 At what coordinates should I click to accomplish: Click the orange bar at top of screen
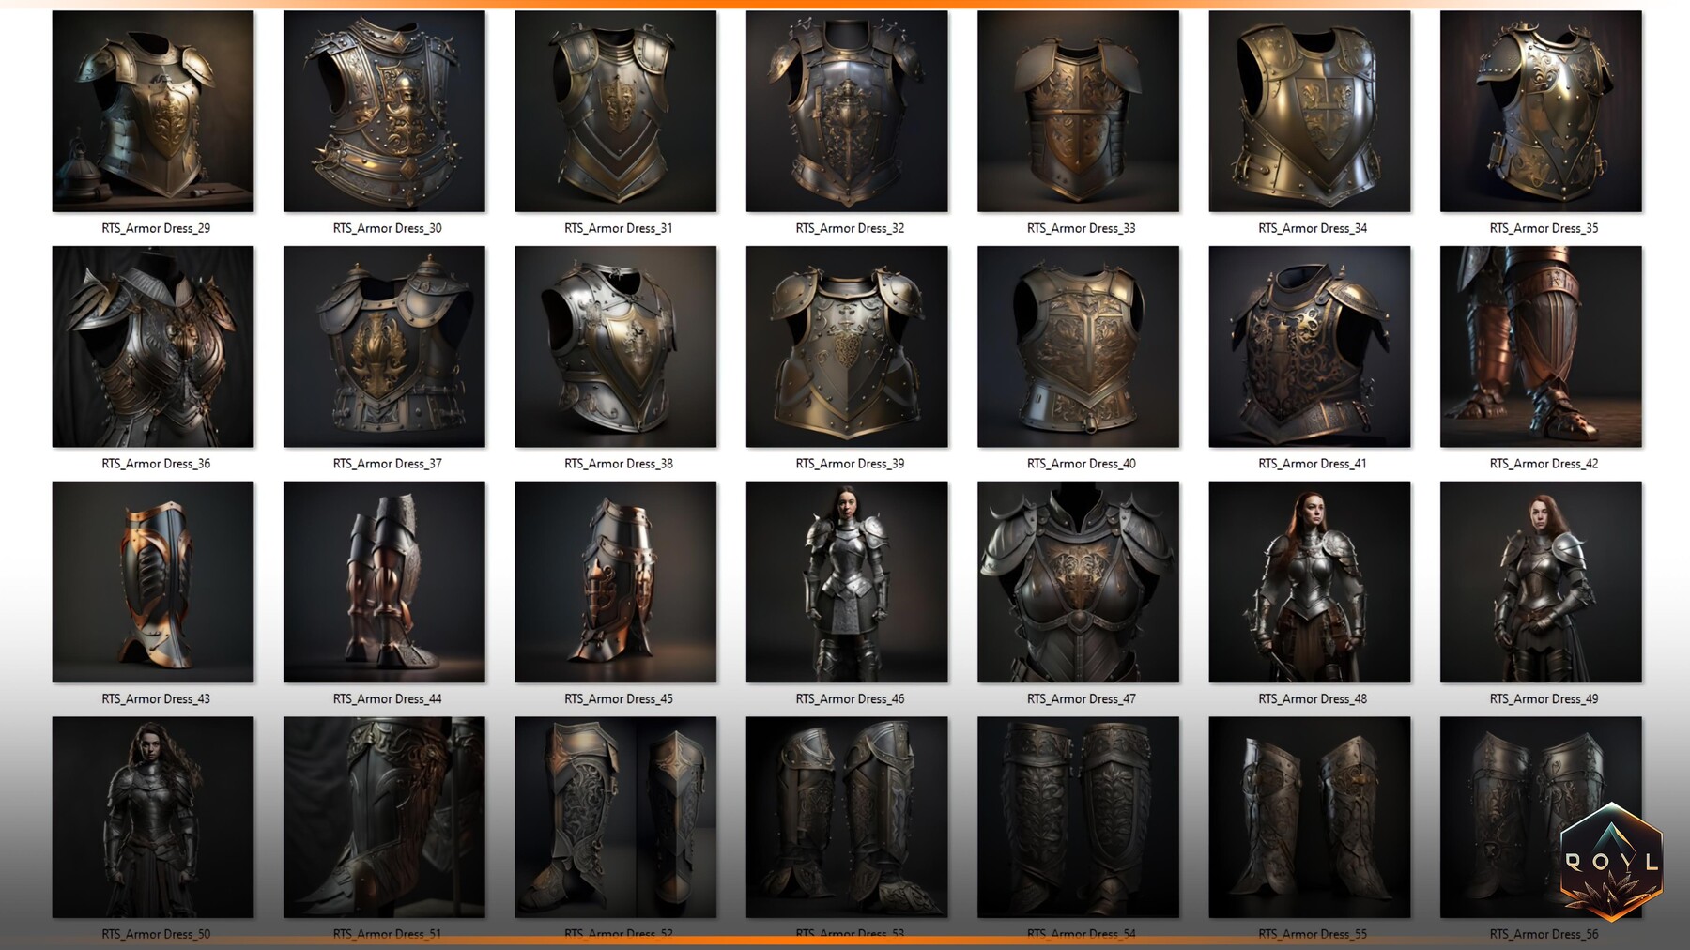[845, 3]
